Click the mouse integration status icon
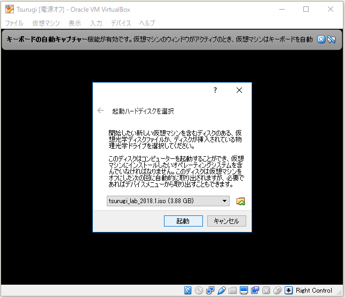 pos(278,291)
